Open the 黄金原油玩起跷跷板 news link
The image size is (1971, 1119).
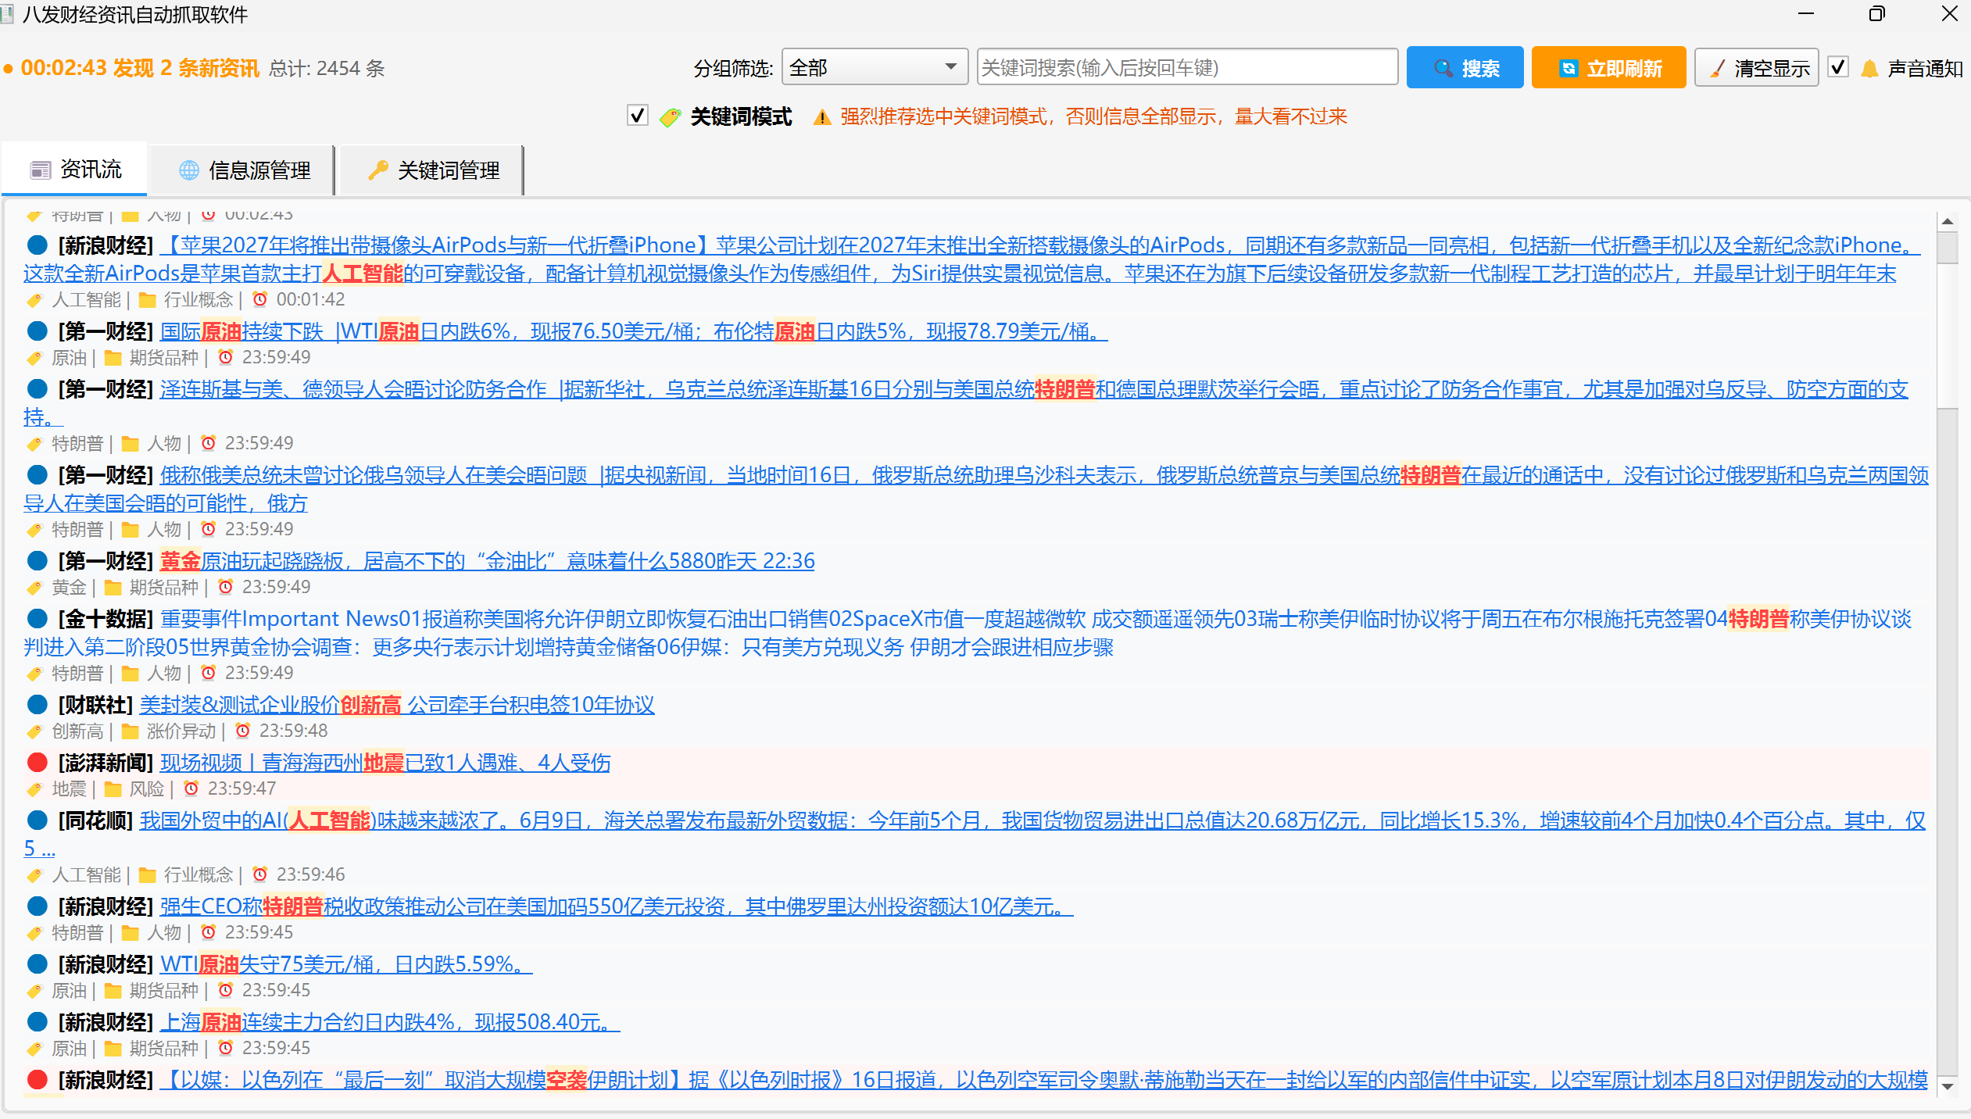487,561
